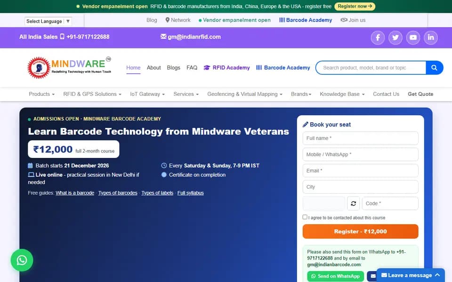Open the Full syllabus link
The height and width of the screenshot is (282, 452).
coord(191,193)
